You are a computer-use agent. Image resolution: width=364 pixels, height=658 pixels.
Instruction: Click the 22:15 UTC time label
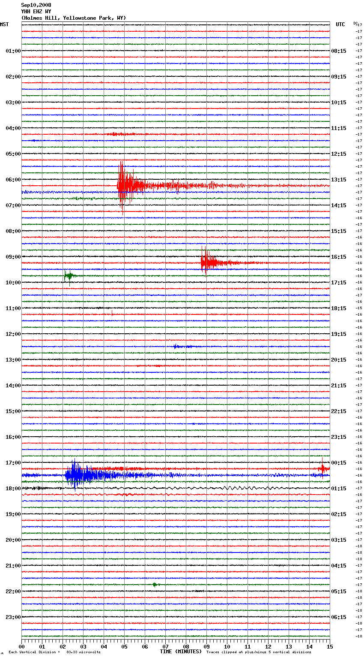pyautogui.click(x=339, y=411)
